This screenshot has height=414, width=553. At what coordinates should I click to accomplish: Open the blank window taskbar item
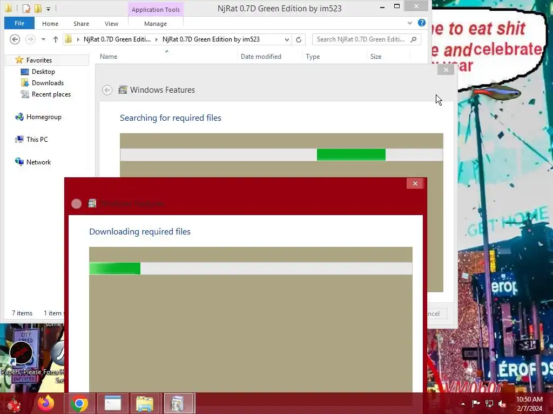[113, 403]
